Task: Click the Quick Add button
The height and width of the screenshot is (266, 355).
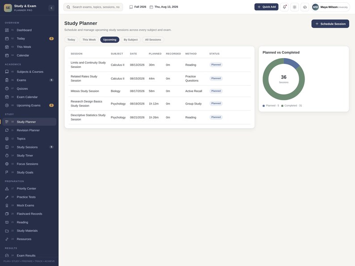Action: 266,7
